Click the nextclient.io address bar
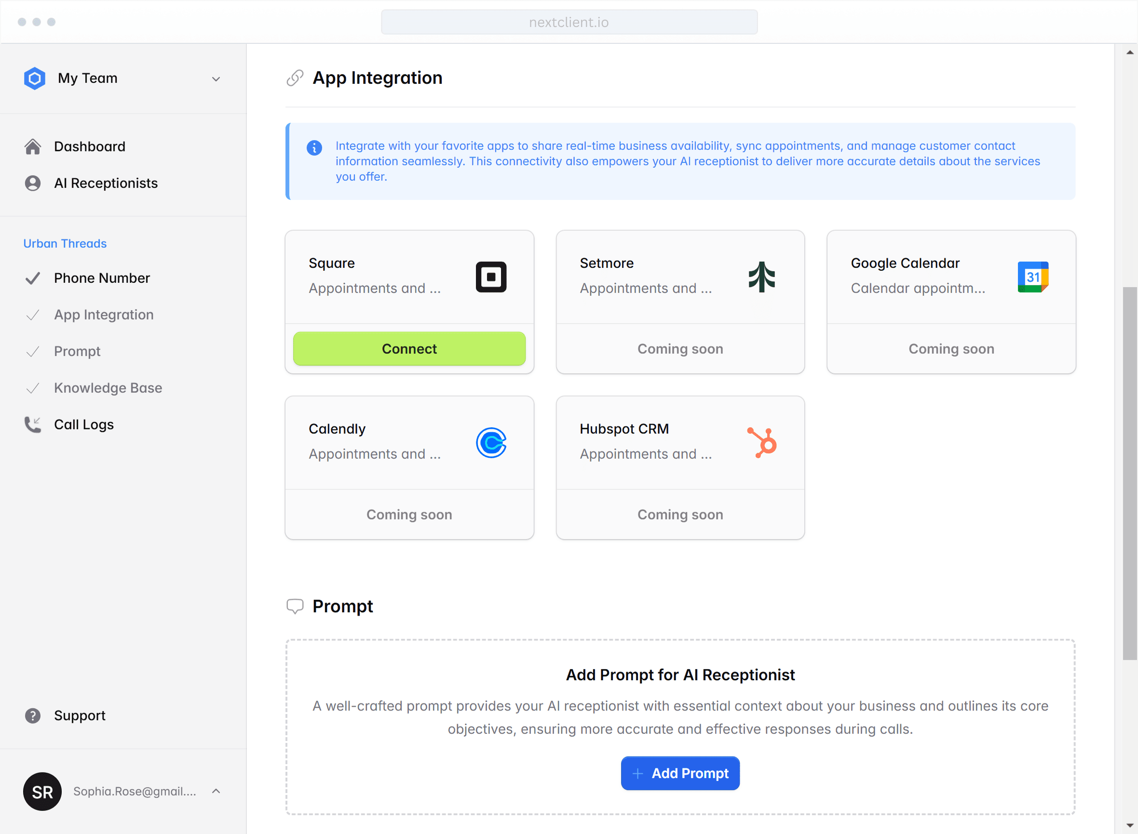 (x=569, y=22)
